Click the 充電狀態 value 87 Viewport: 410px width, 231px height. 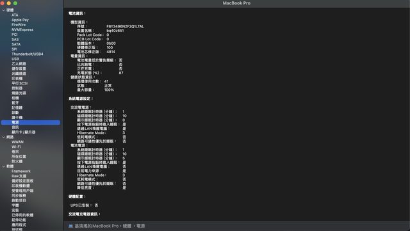(121, 73)
